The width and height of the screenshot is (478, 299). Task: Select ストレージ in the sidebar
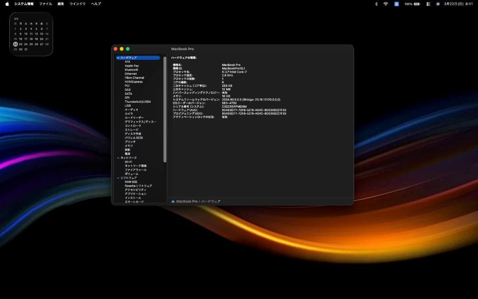(131, 130)
